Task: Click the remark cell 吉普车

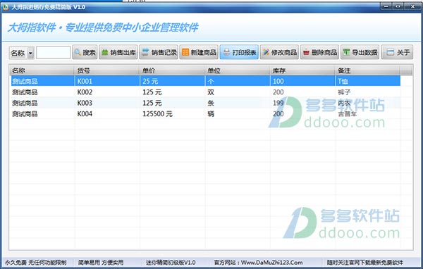Action: tap(347, 114)
